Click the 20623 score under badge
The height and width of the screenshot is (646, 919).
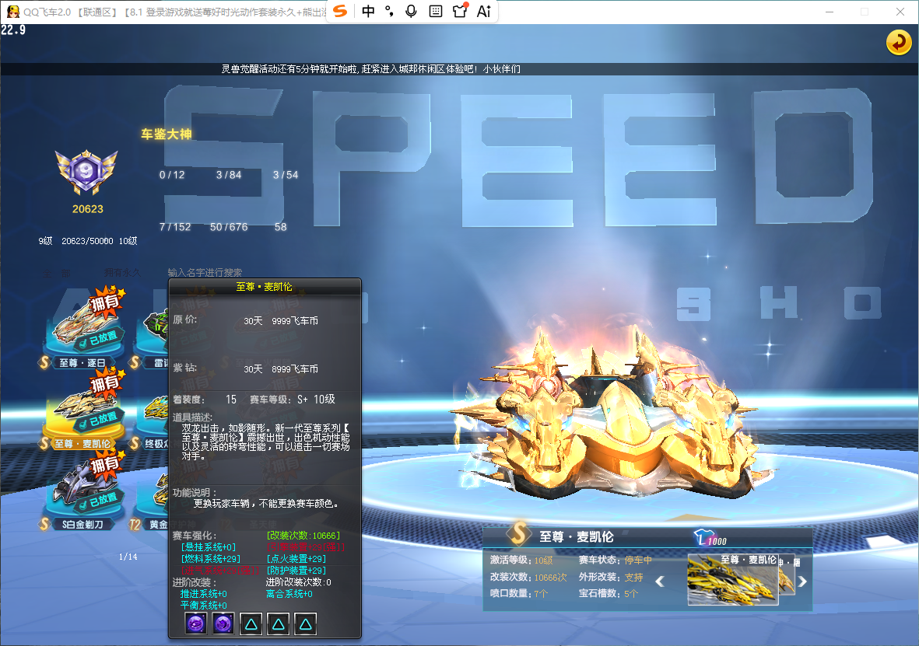pos(88,209)
